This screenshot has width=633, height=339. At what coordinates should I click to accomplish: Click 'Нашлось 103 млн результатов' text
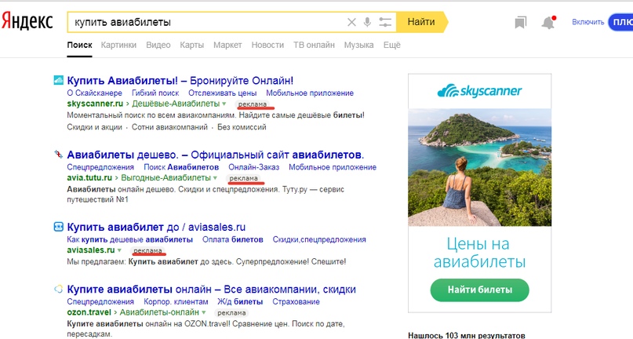[x=467, y=335]
